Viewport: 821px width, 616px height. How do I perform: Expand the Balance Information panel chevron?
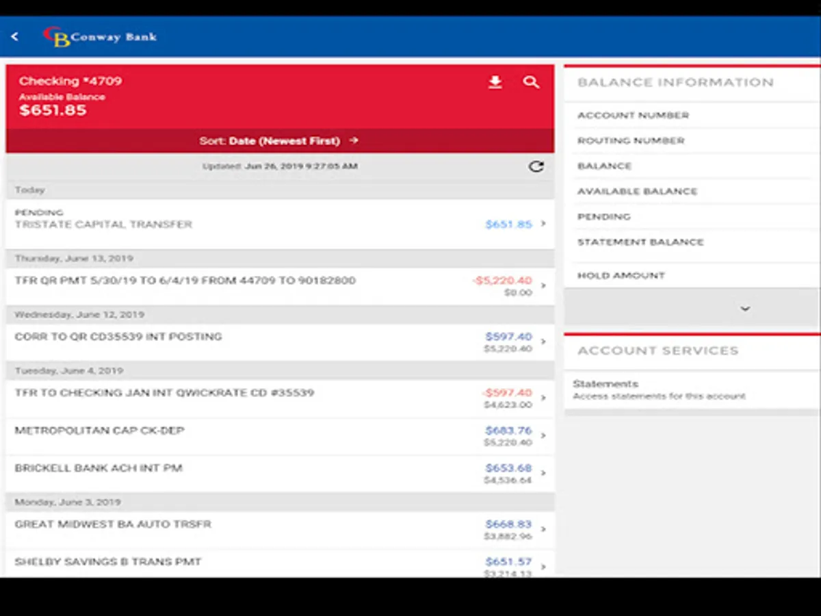pyautogui.click(x=745, y=309)
